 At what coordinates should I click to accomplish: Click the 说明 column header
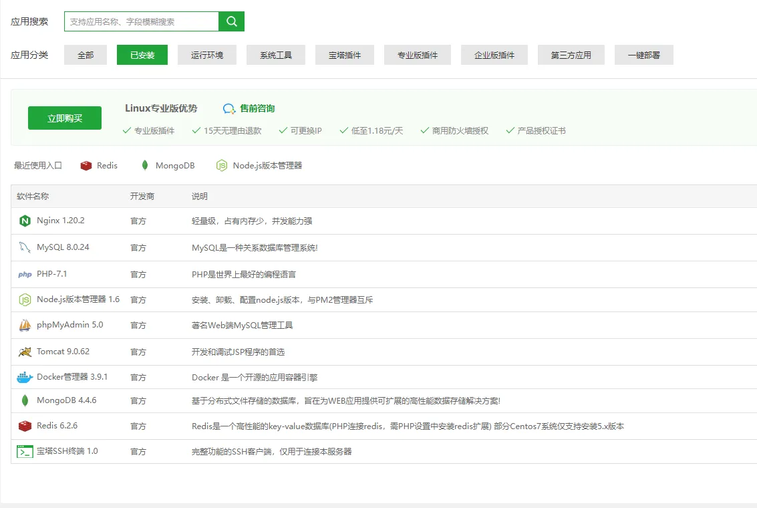point(199,196)
